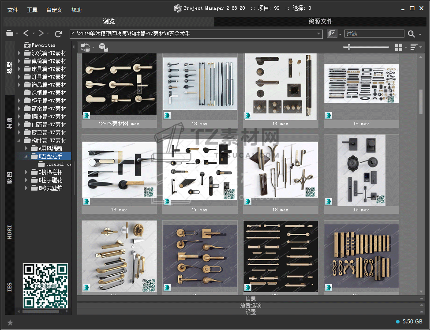Image resolution: width=430 pixels, height=330 pixels.
Task: Click the merge/convert files icon in the thumbnail toolbar
Action: coord(85,47)
